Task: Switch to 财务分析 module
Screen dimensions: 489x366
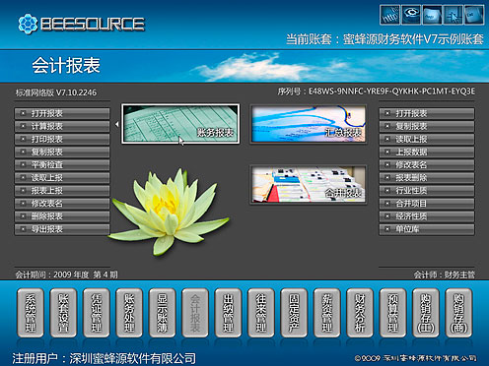Action: pyautogui.click(x=360, y=313)
